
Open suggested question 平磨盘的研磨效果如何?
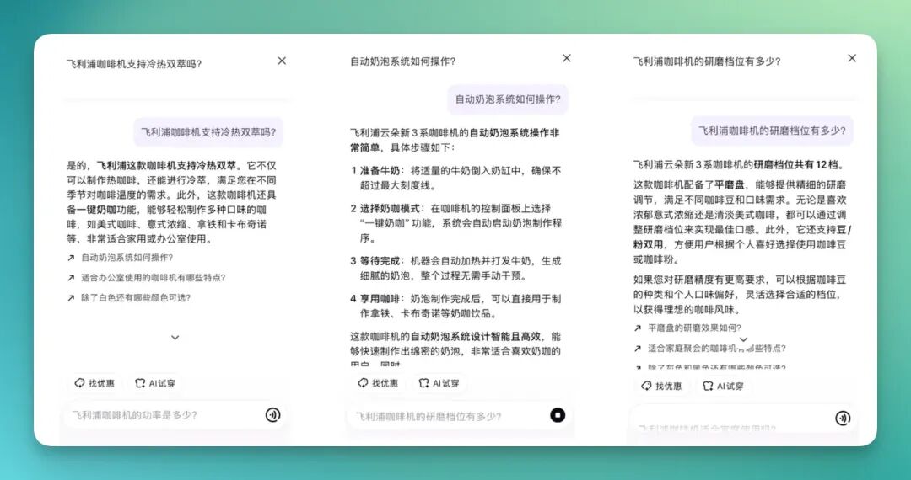click(x=694, y=328)
